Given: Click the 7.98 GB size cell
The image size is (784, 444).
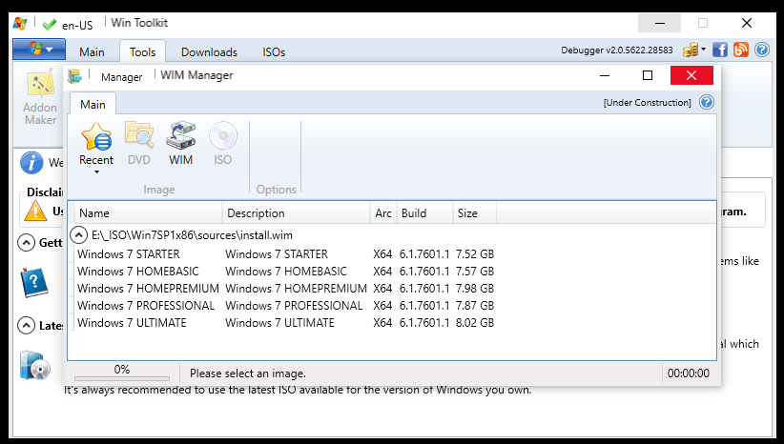Looking at the screenshot, I should tap(474, 288).
